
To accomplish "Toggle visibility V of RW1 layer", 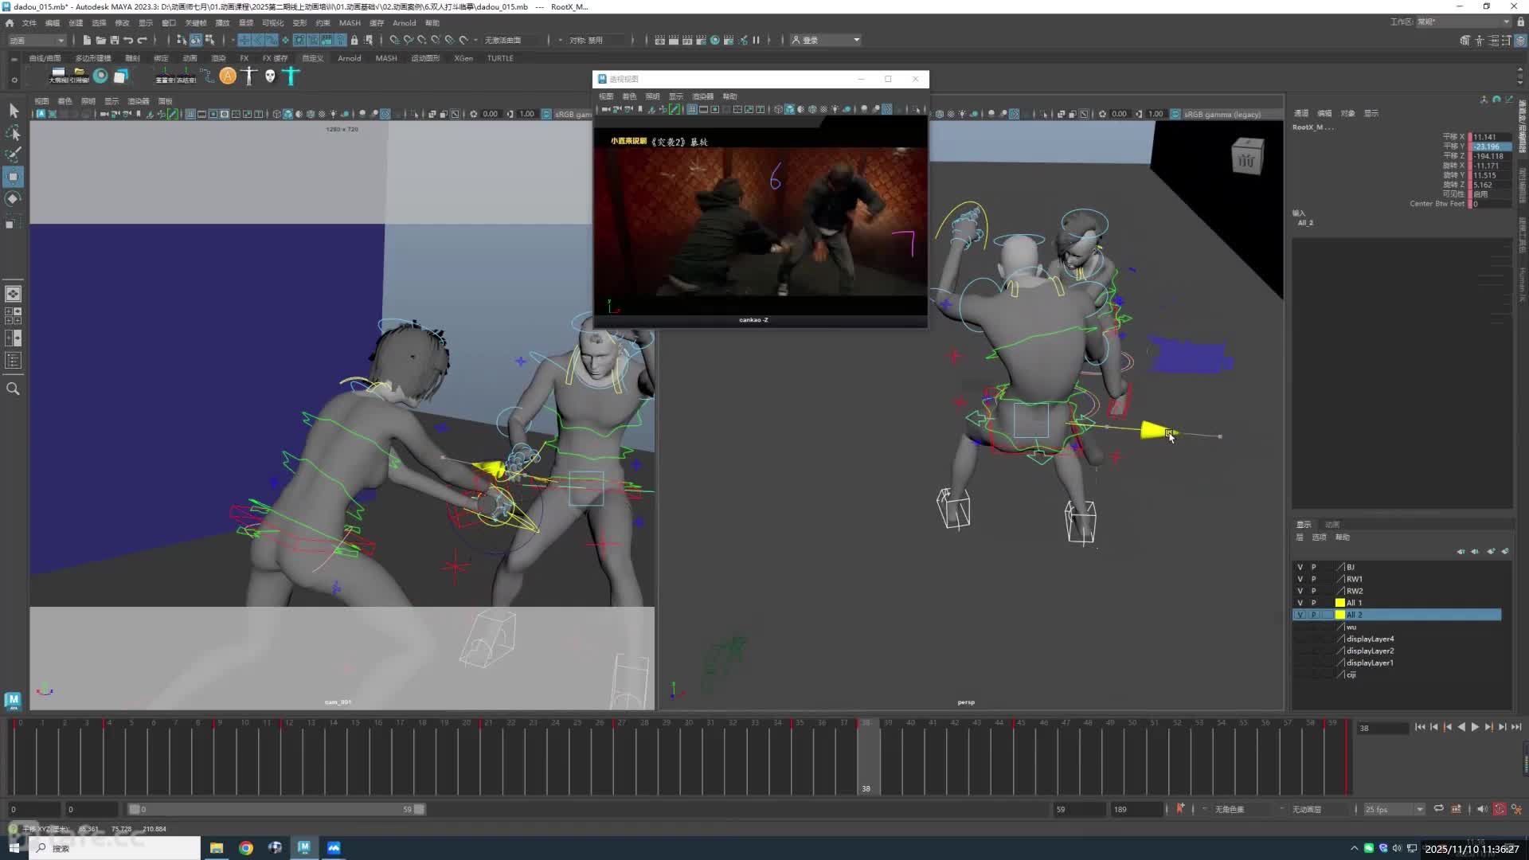I will coord(1300,579).
